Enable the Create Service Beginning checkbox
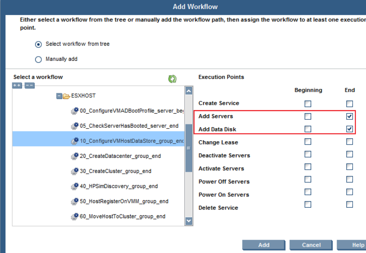Viewport: 366px width, 253px height. coord(308,103)
